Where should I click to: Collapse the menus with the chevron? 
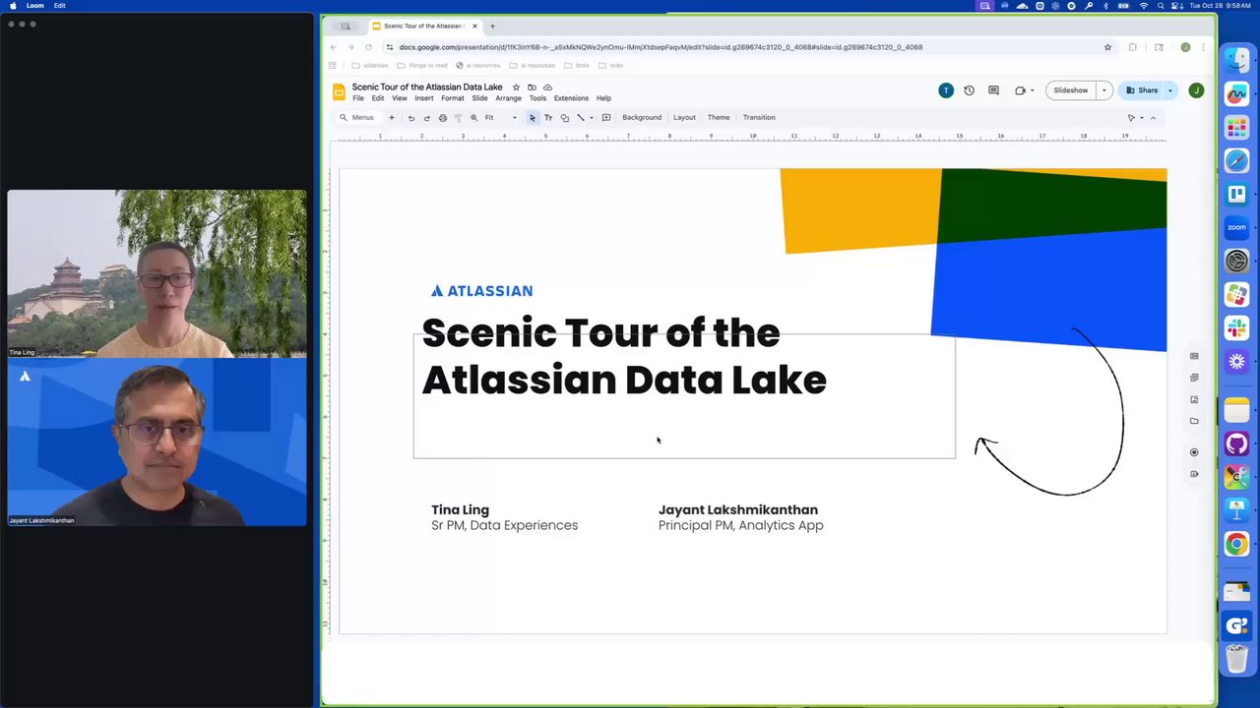(x=1153, y=118)
